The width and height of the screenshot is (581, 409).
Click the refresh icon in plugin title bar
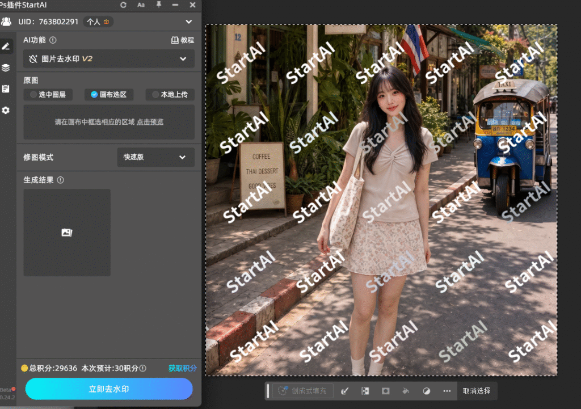click(x=123, y=5)
